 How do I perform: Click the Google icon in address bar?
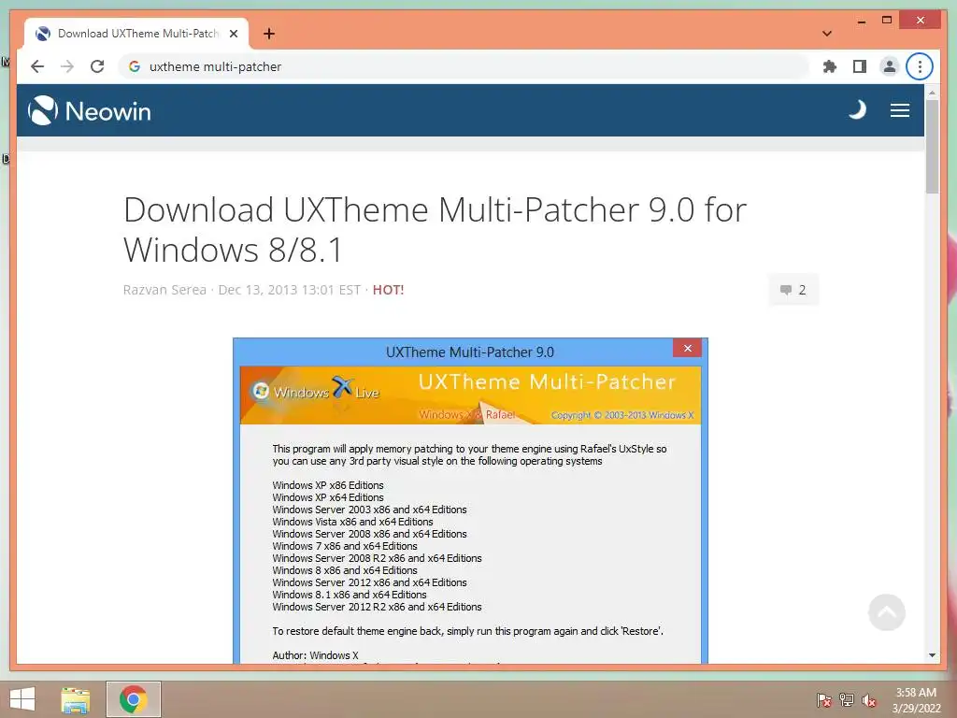[135, 66]
